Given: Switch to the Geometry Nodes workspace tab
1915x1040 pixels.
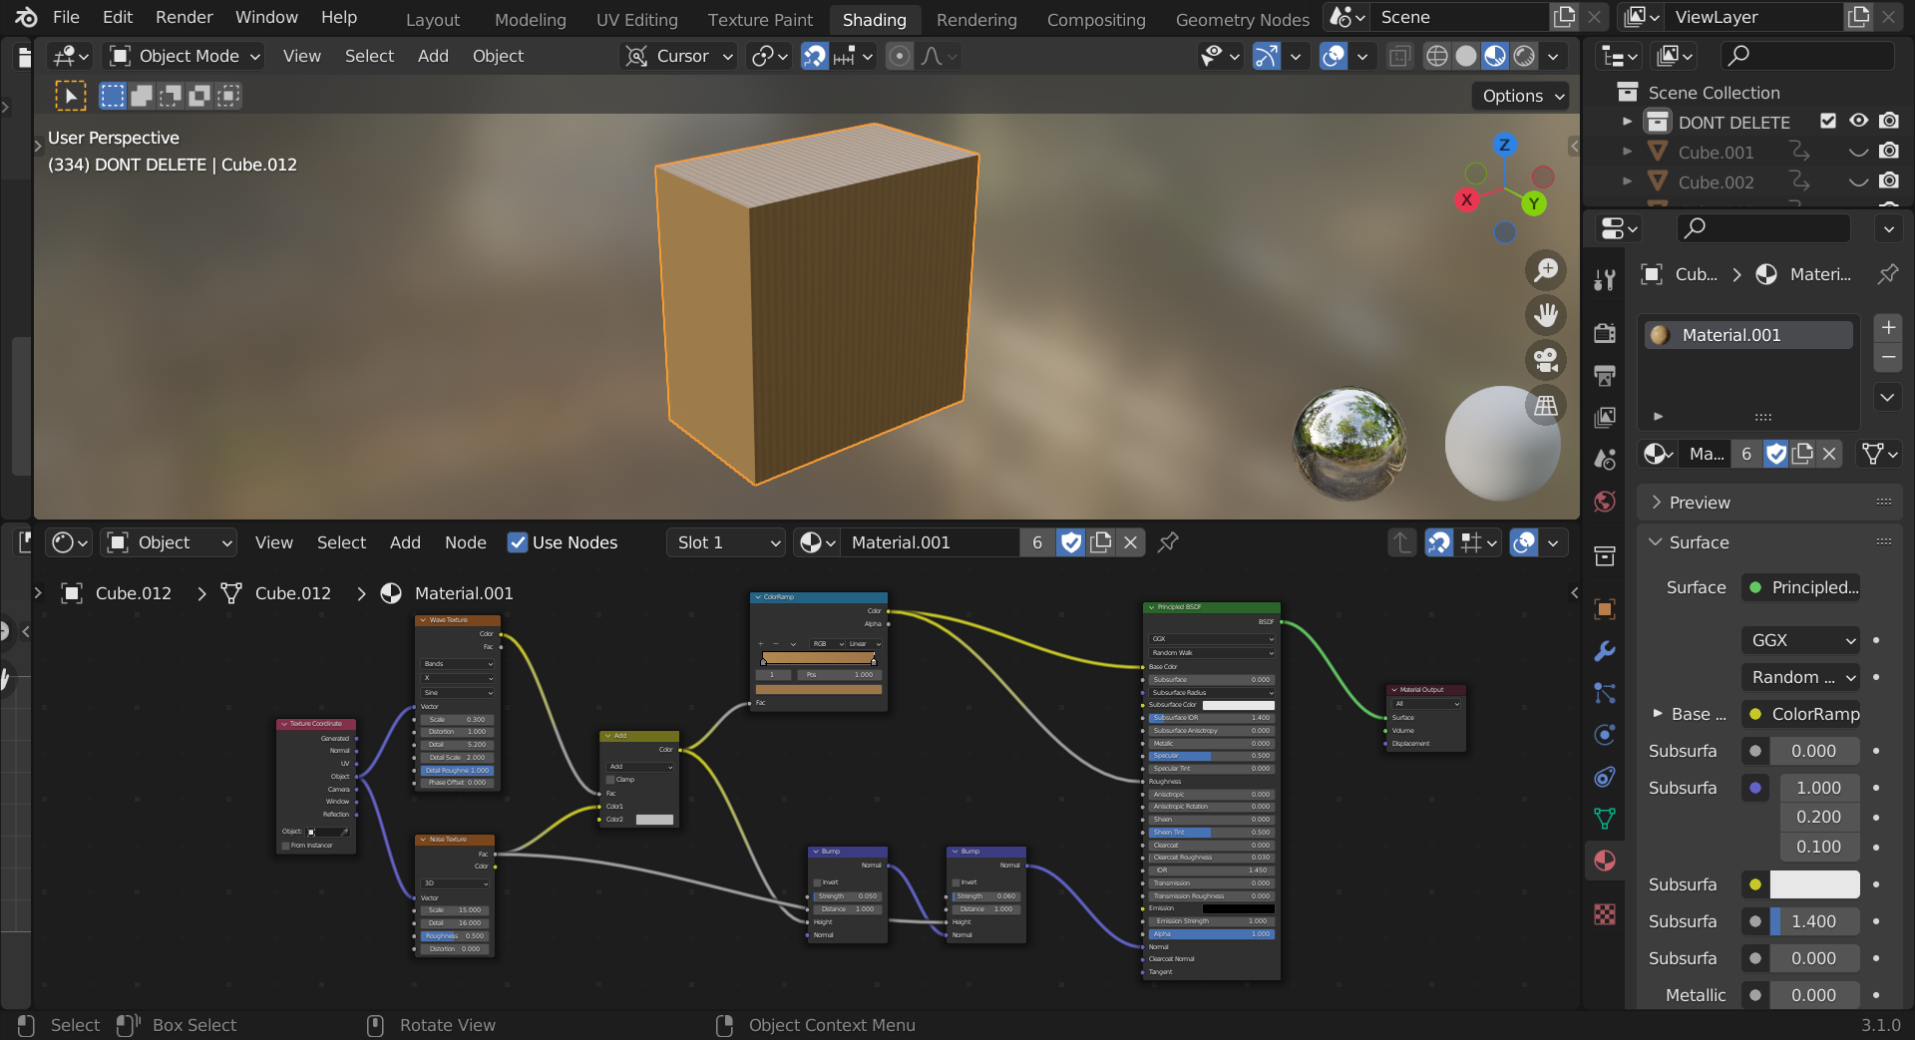Looking at the screenshot, I should click(x=1242, y=19).
